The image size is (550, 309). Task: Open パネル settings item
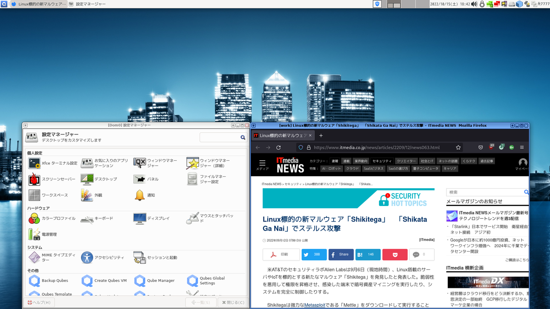(147, 179)
